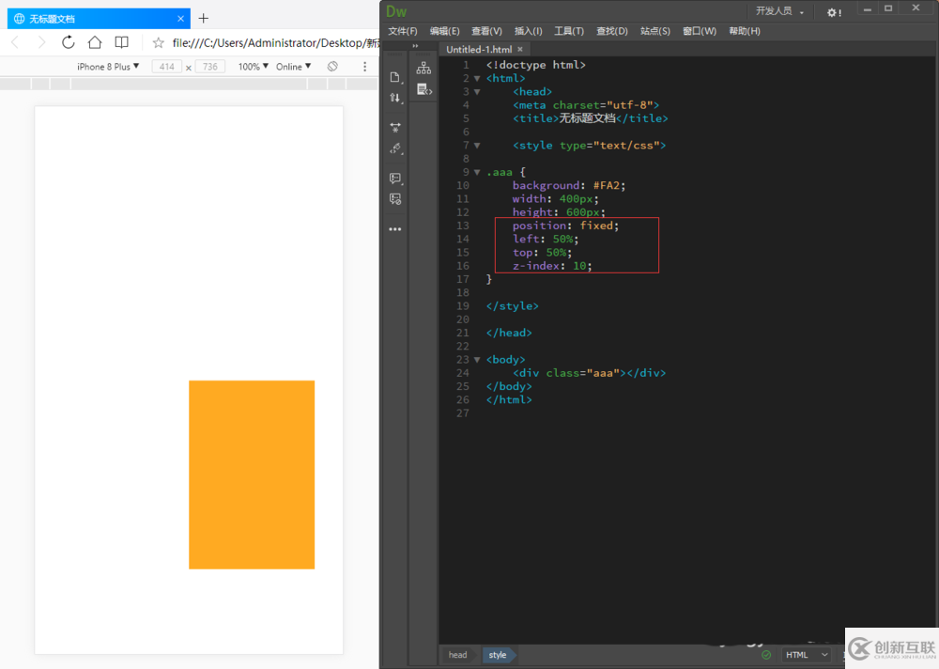
Task: Select the head tag in breadcrumb bar
Action: (457, 655)
